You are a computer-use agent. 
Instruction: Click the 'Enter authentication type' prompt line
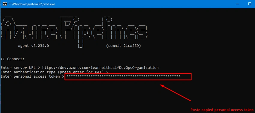tap(54, 72)
